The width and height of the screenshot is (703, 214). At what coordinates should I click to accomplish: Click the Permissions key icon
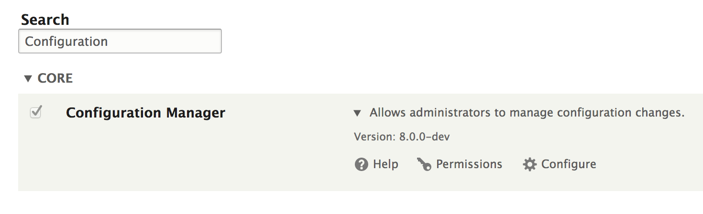[x=424, y=165]
